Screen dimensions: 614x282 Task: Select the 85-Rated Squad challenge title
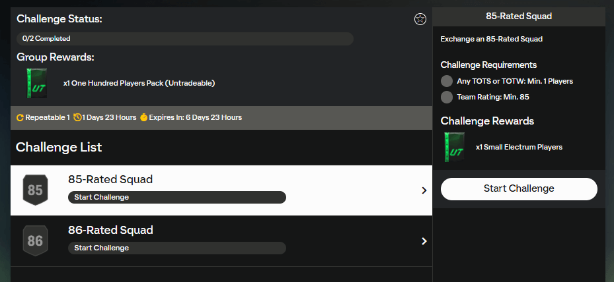click(x=110, y=179)
